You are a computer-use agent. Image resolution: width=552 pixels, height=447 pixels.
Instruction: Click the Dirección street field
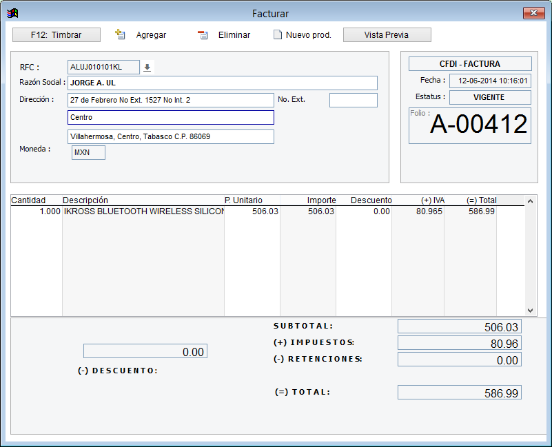pyautogui.click(x=170, y=101)
